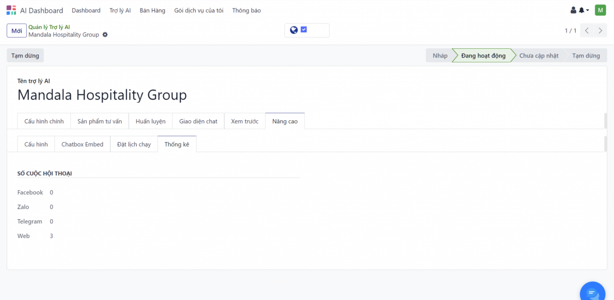The height and width of the screenshot is (300, 614).
Task: Open the gear settings next to Mandala Hospitality Group
Action: pos(105,35)
